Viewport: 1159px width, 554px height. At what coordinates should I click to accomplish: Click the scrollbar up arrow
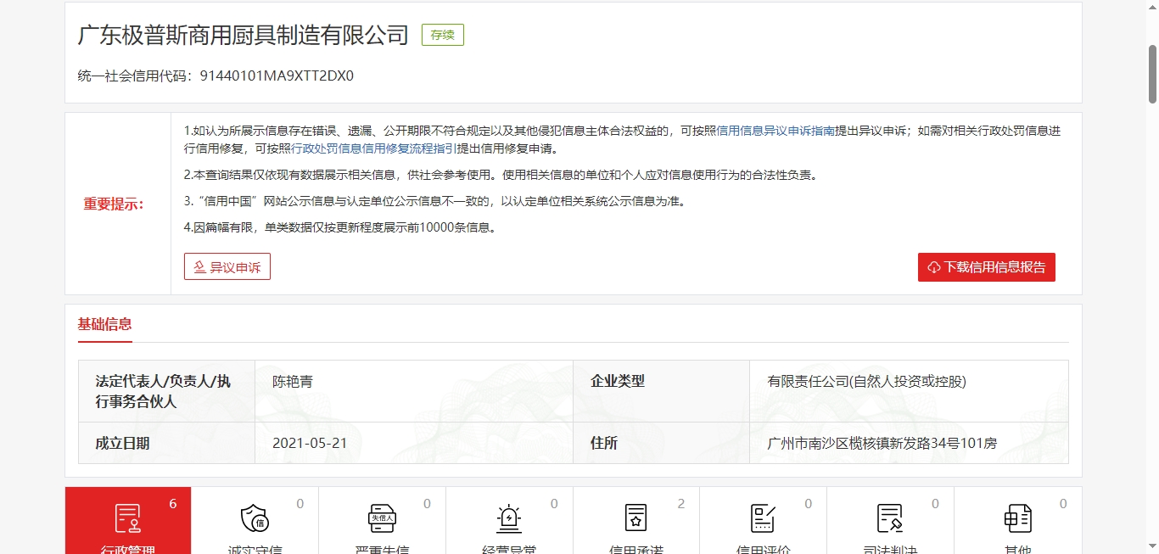tap(1153, 8)
